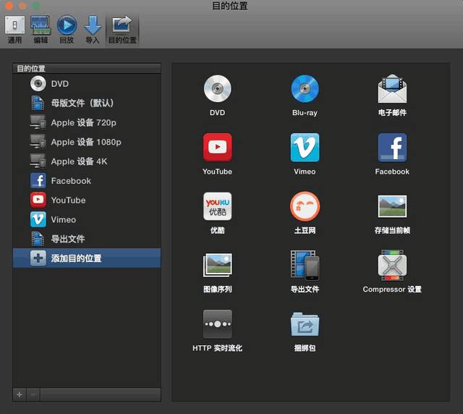Select DVD in the destinations list
Image resolution: width=463 pixels, height=414 pixels.
click(x=87, y=84)
